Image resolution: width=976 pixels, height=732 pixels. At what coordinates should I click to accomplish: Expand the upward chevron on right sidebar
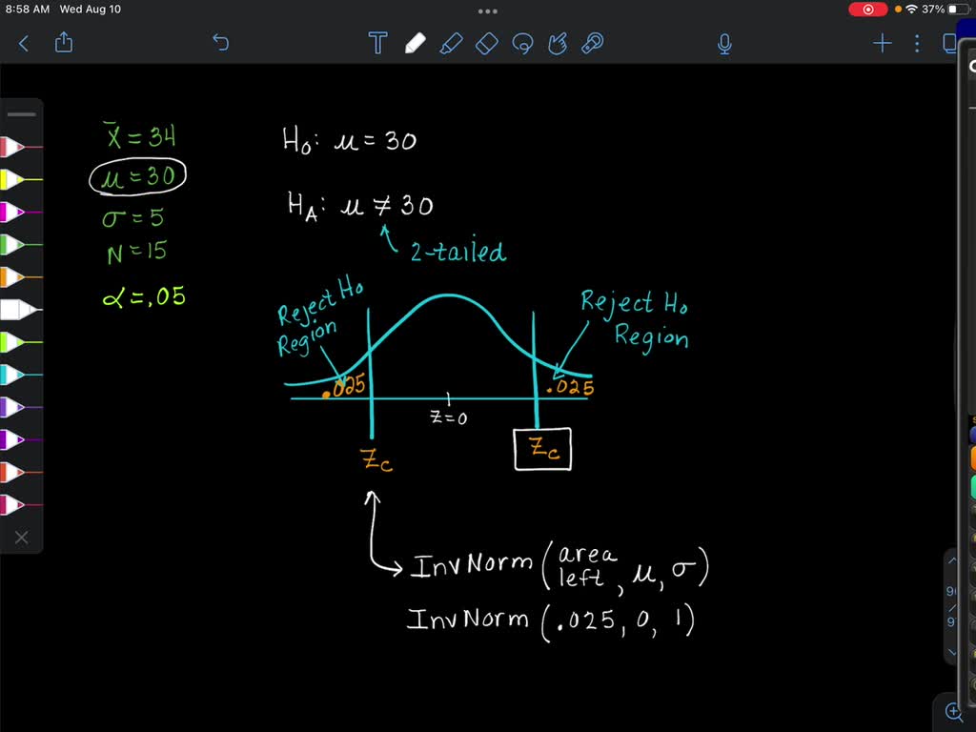951,559
